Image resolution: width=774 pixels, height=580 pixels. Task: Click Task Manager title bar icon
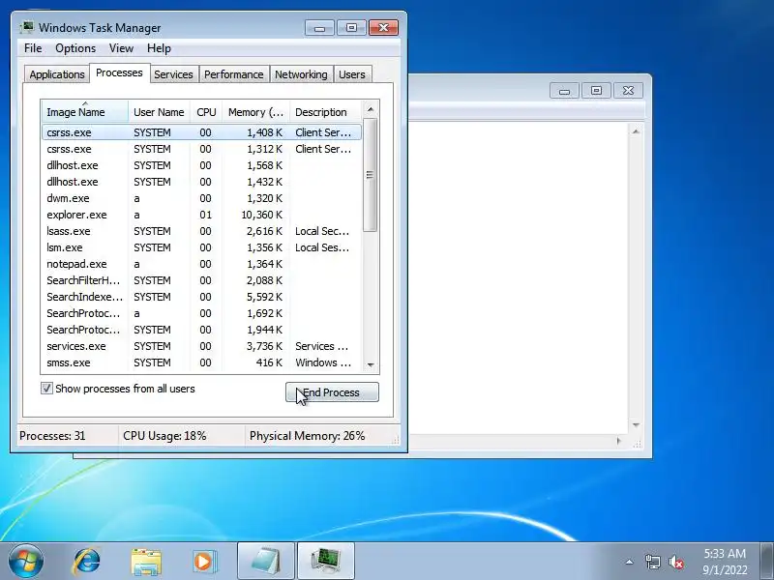click(27, 28)
